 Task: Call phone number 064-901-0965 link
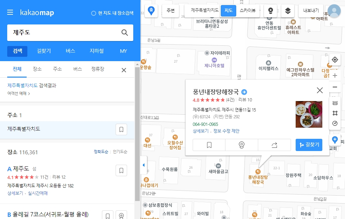[205, 124]
